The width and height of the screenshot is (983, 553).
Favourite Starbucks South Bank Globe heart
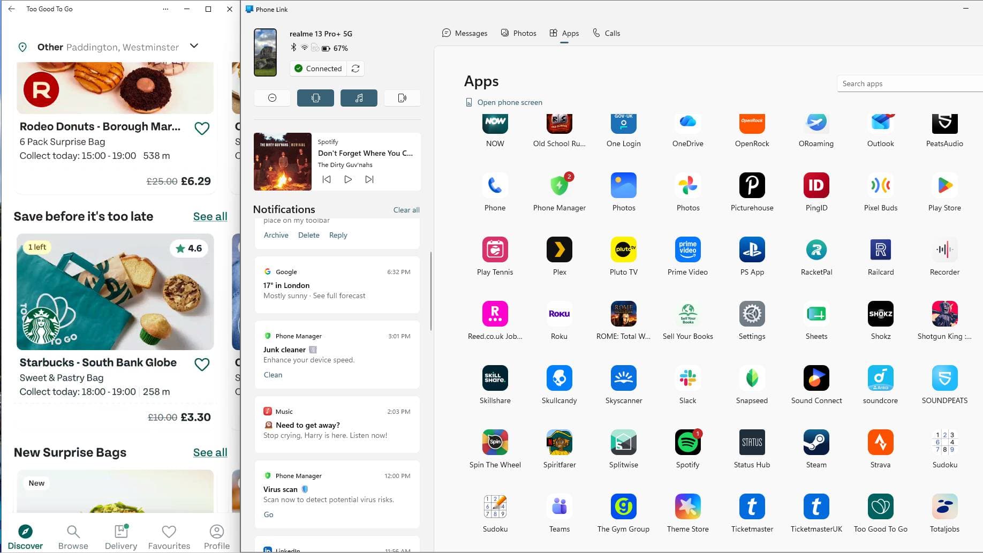tap(202, 365)
